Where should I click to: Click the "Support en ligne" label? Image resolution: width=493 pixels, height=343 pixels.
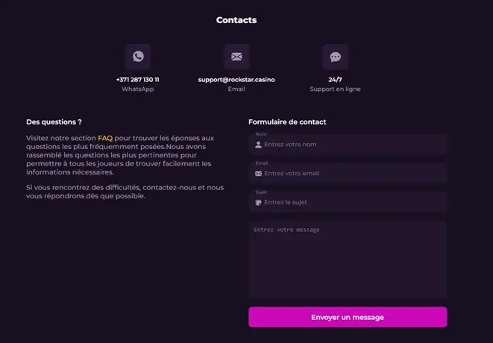point(336,89)
